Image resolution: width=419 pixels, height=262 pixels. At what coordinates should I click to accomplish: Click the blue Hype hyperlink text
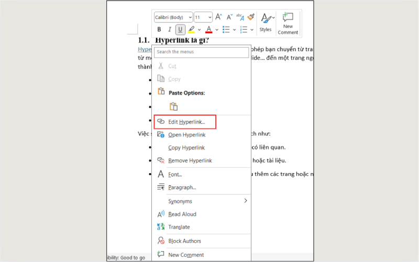click(x=145, y=49)
